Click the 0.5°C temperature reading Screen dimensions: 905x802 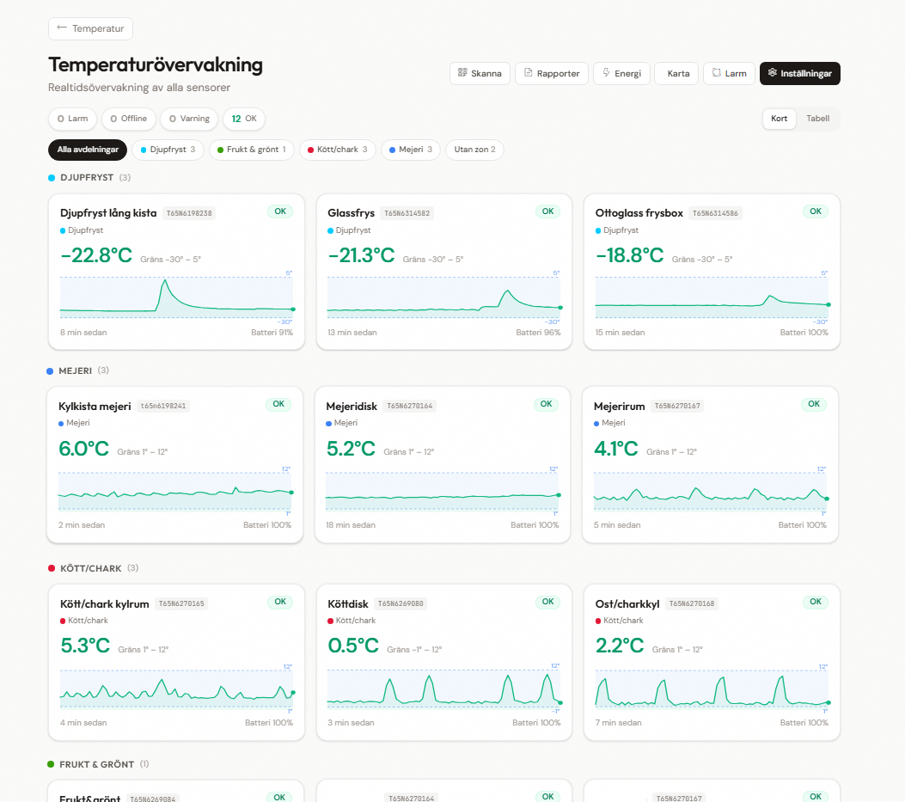[353, 646]
